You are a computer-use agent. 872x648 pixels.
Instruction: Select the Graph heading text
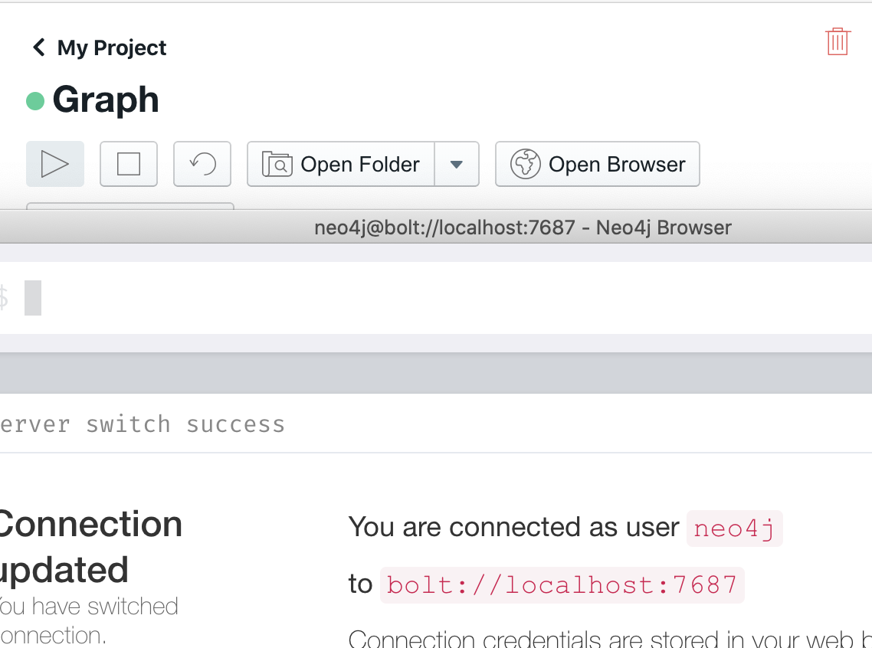[106, 100]
